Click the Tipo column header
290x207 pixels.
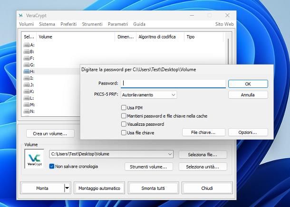(x=203, y=37)
